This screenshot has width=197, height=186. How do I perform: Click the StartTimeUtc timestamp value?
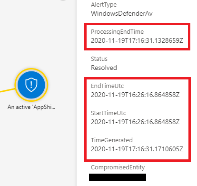click(x=135, y=122)
